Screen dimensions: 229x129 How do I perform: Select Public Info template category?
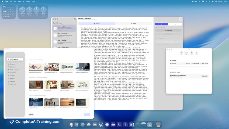tap(13, 84)
